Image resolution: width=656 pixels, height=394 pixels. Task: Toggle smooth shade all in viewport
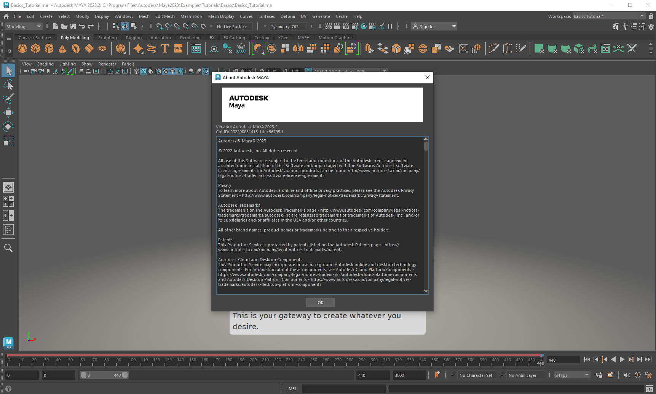click(x=144, y=71)
